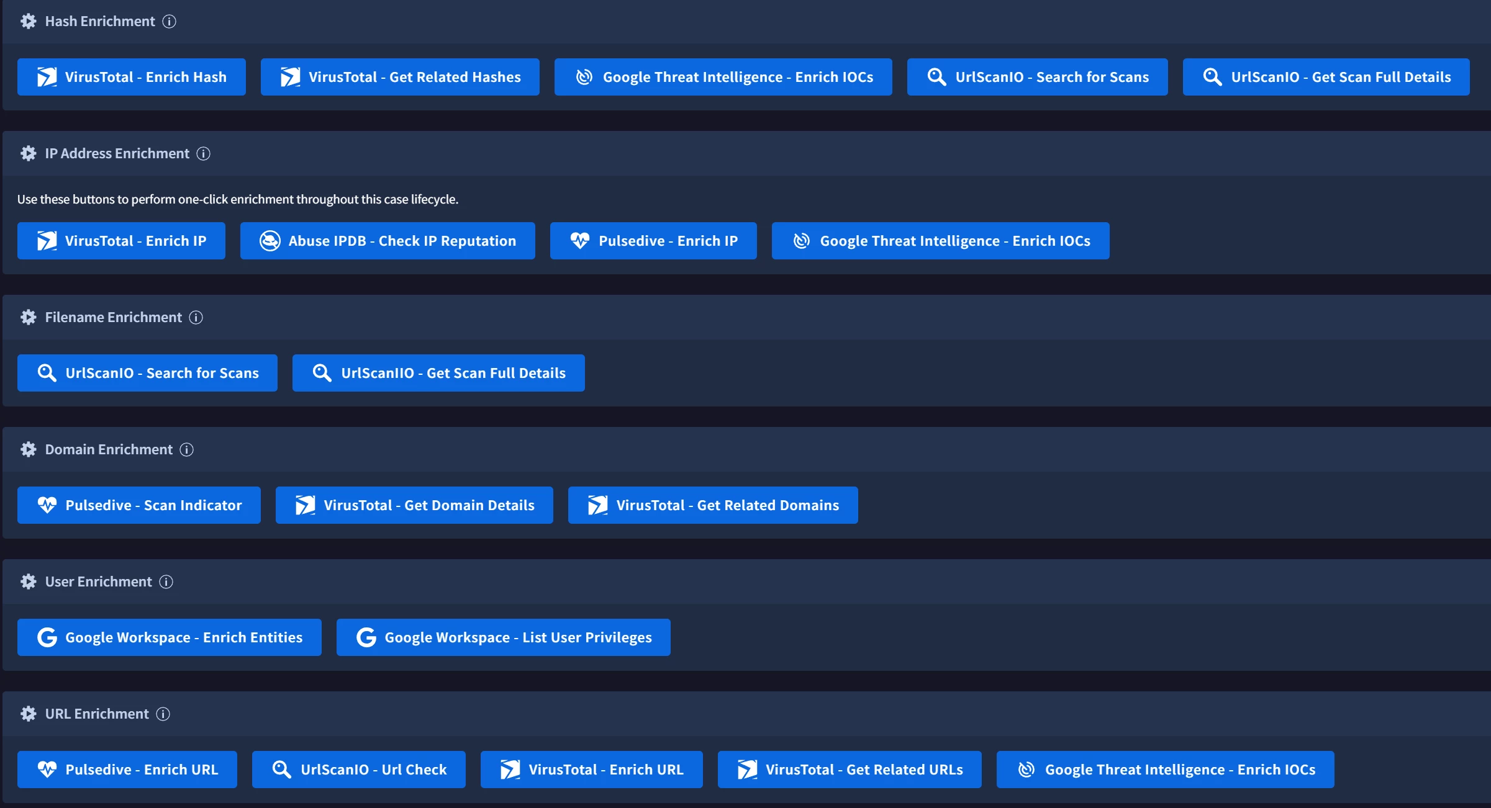This screenshot has width=1491, height=808.
Task: Run VirusTotal - Enrich Hash
Action: 132,77
